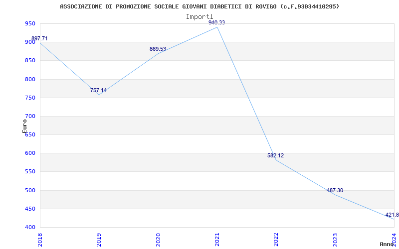
Task: Select the 897.71 data label
Action: point(39,39)
